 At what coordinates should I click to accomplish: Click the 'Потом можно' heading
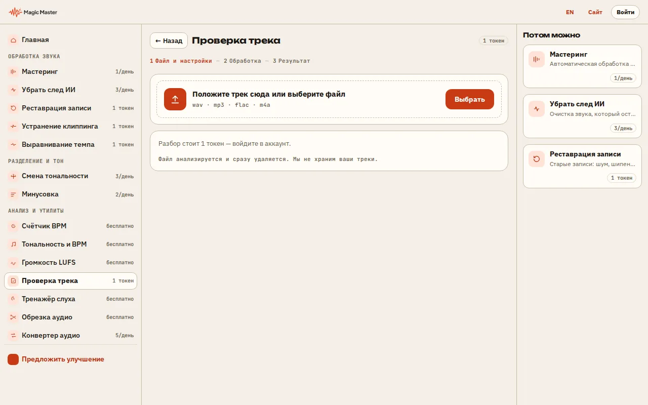click(x=551, y=35)
